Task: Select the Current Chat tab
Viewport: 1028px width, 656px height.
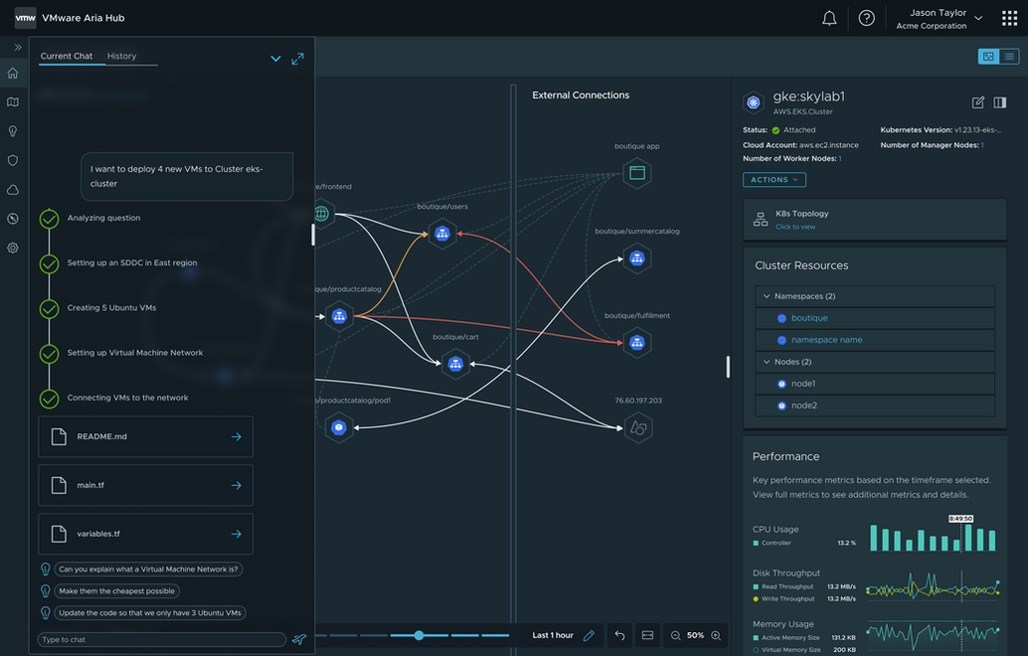Action: point(67,57)
